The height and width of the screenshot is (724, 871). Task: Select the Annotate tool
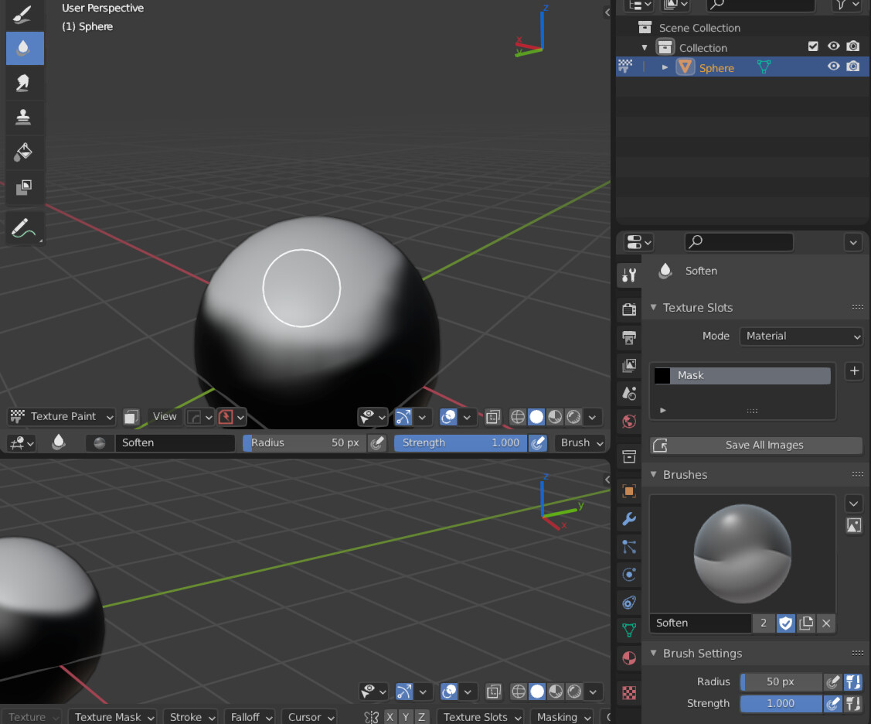pyautogui.click(x=24, y=227)
